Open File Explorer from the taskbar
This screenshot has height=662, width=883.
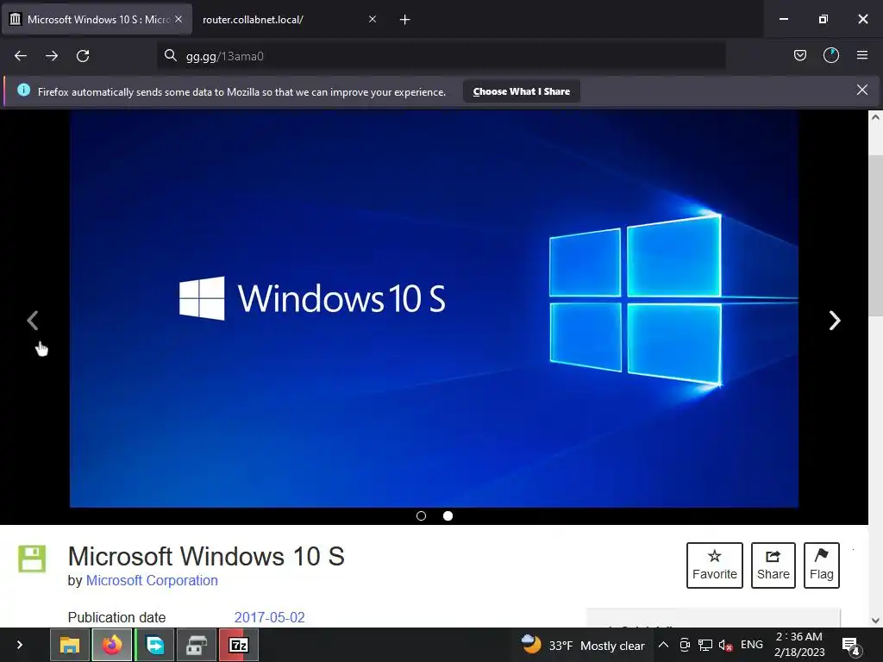point(70,645)
